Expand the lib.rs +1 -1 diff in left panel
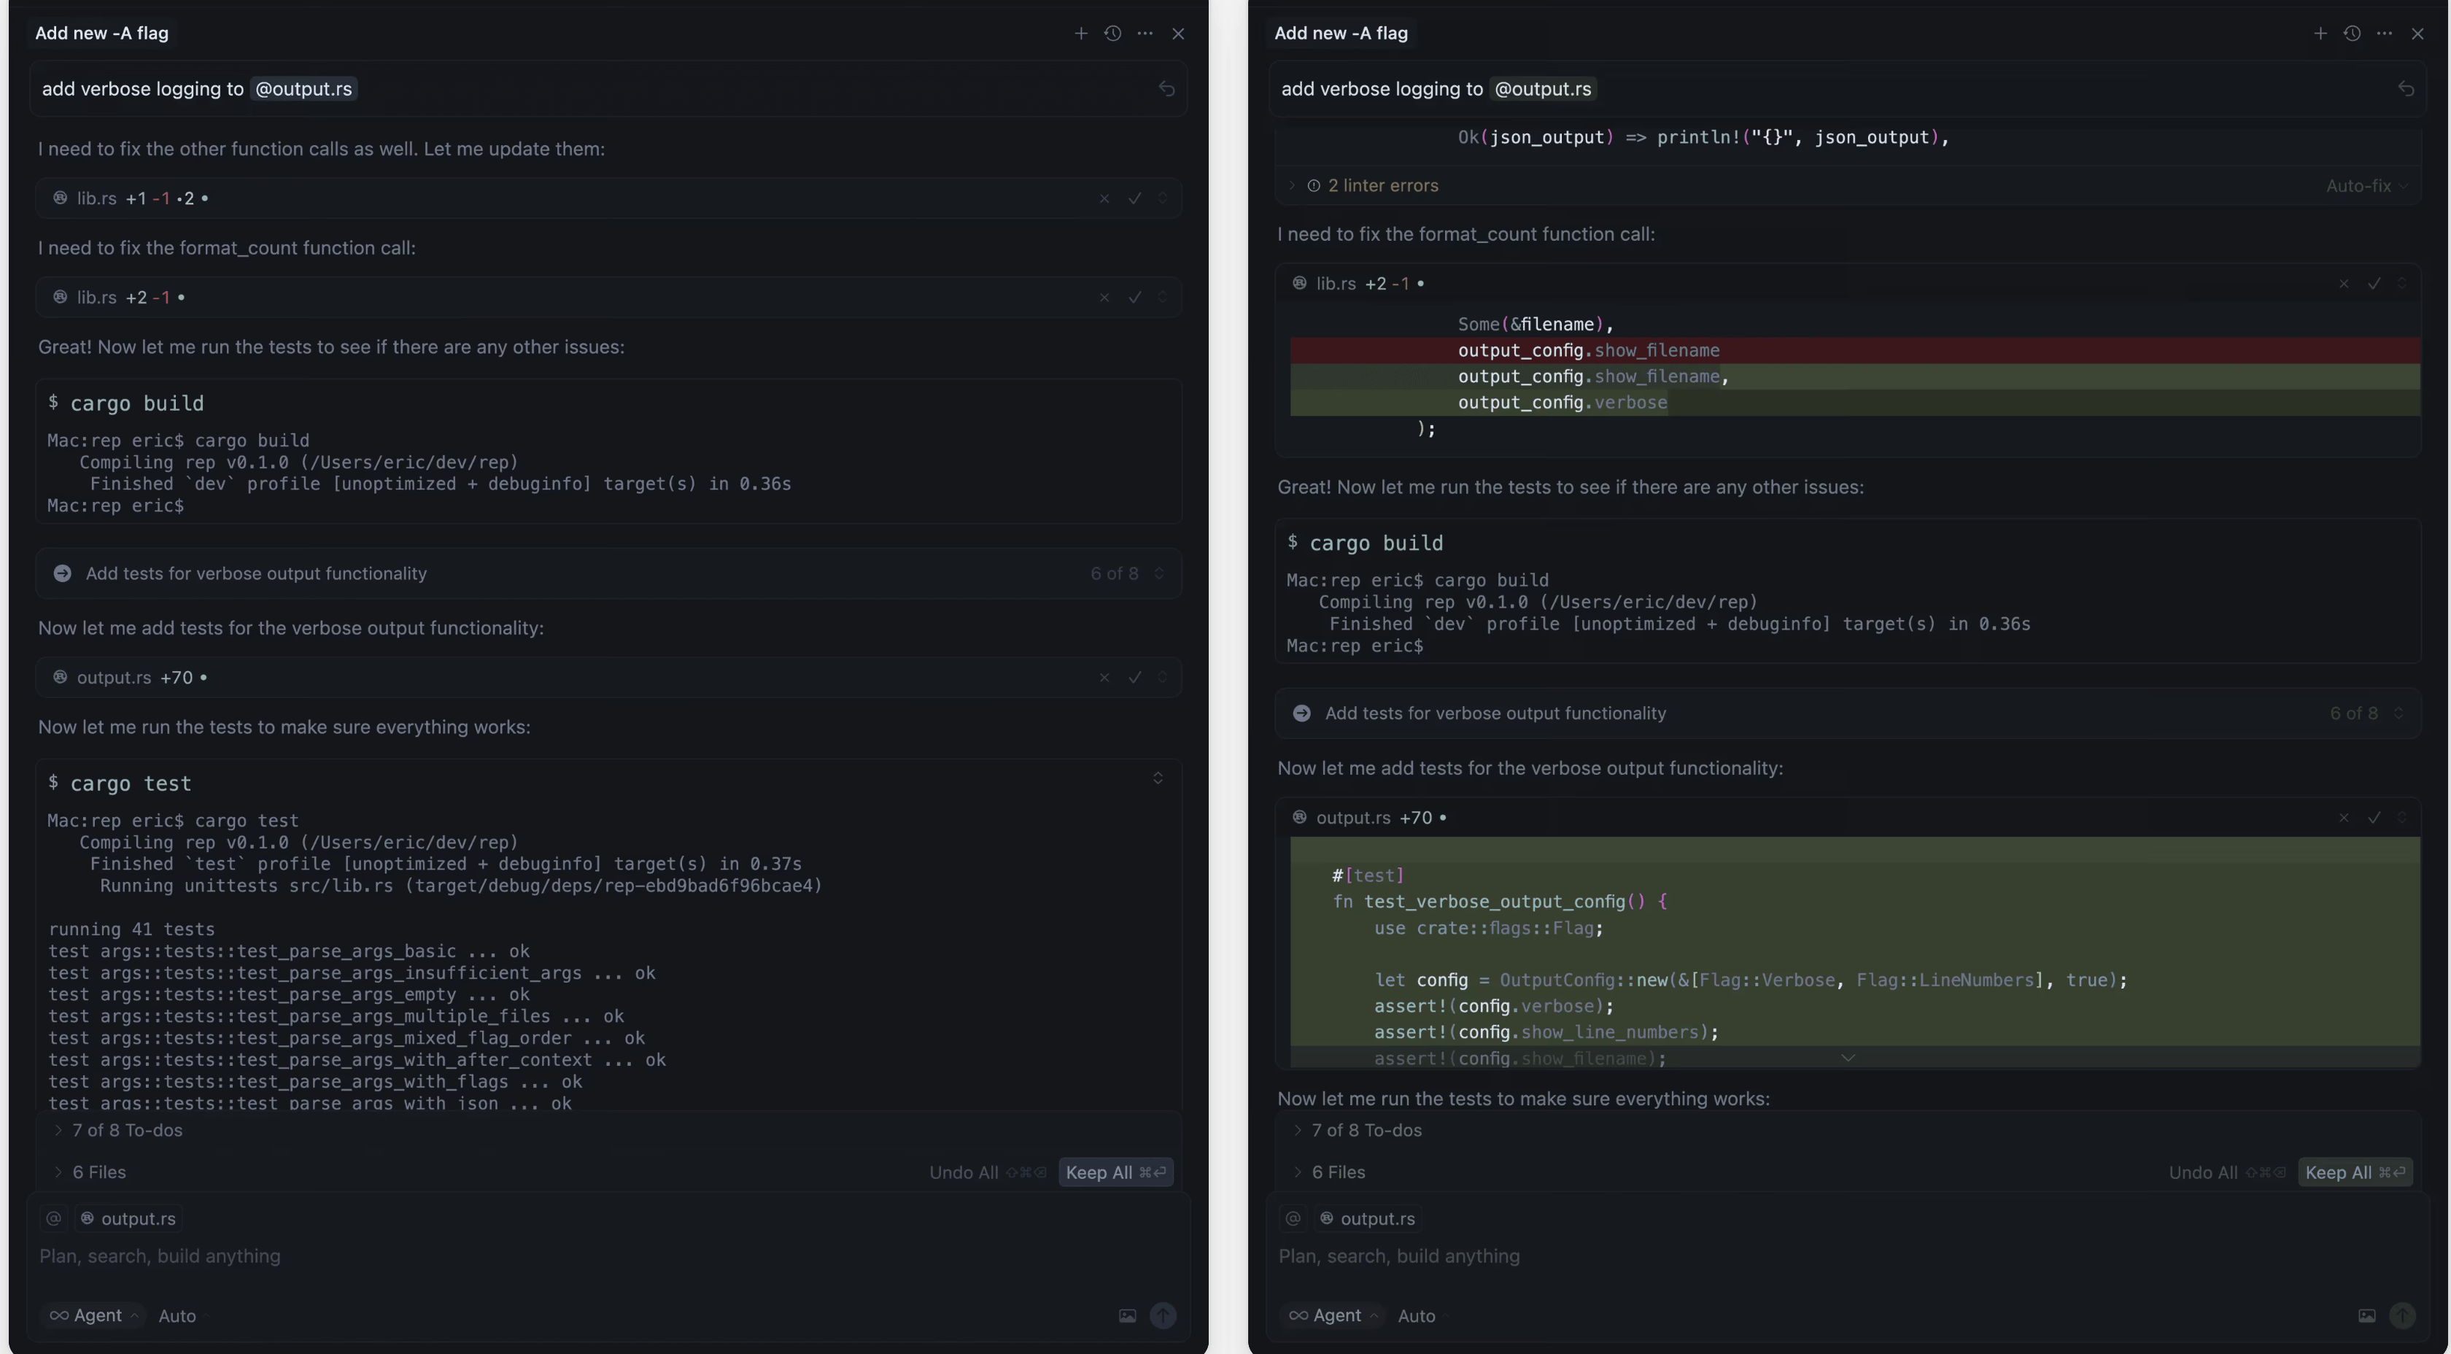Image resolution: width=2451 pixels, height=1354 pixels. (1162, 199)
